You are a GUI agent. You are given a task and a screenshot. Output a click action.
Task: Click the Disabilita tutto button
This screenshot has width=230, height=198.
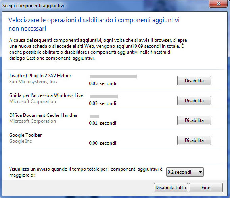(x=171, y=188)
